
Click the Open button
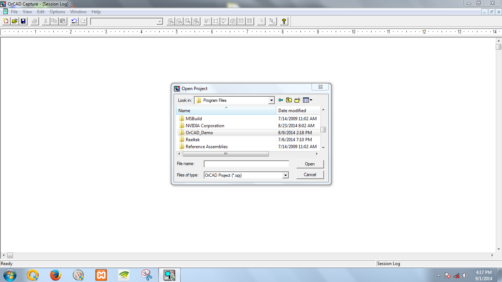(310, 164)
